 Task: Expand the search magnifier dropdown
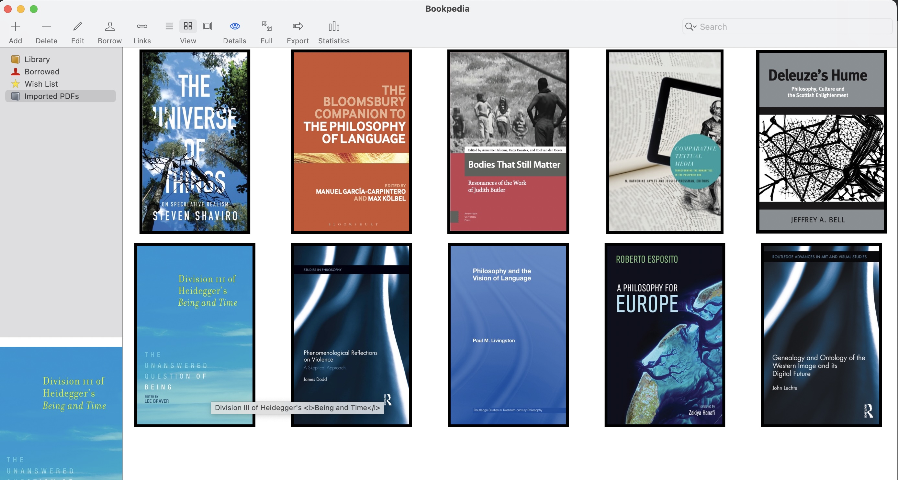690,27
